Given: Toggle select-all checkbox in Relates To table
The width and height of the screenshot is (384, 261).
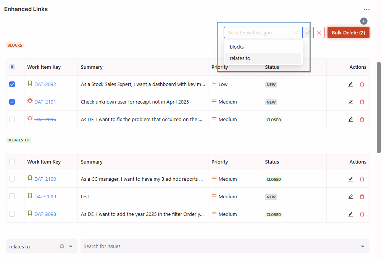Looking at the screenshot, I should point(12,162).
